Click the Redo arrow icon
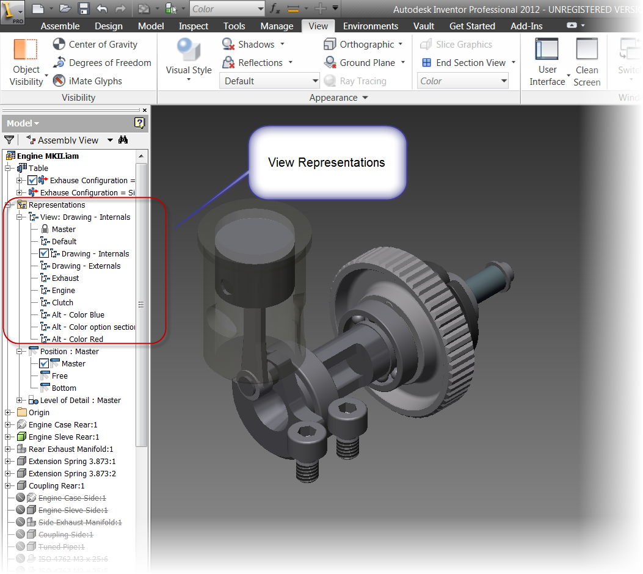 pyautogui.click(x=120, y=9)
